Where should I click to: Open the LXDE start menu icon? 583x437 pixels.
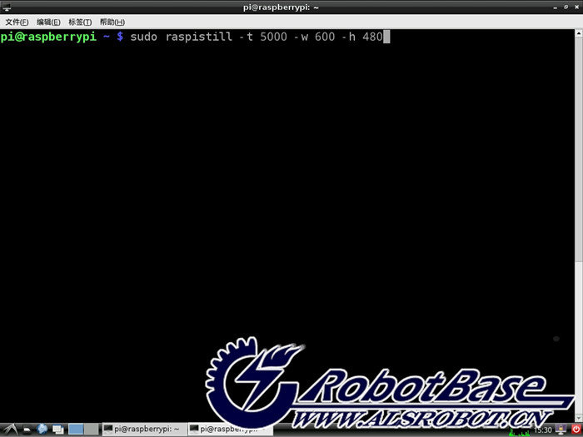9,430
